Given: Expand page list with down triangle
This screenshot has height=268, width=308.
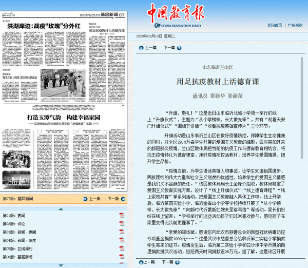Looking at the screenshot, I should point(61,265).
